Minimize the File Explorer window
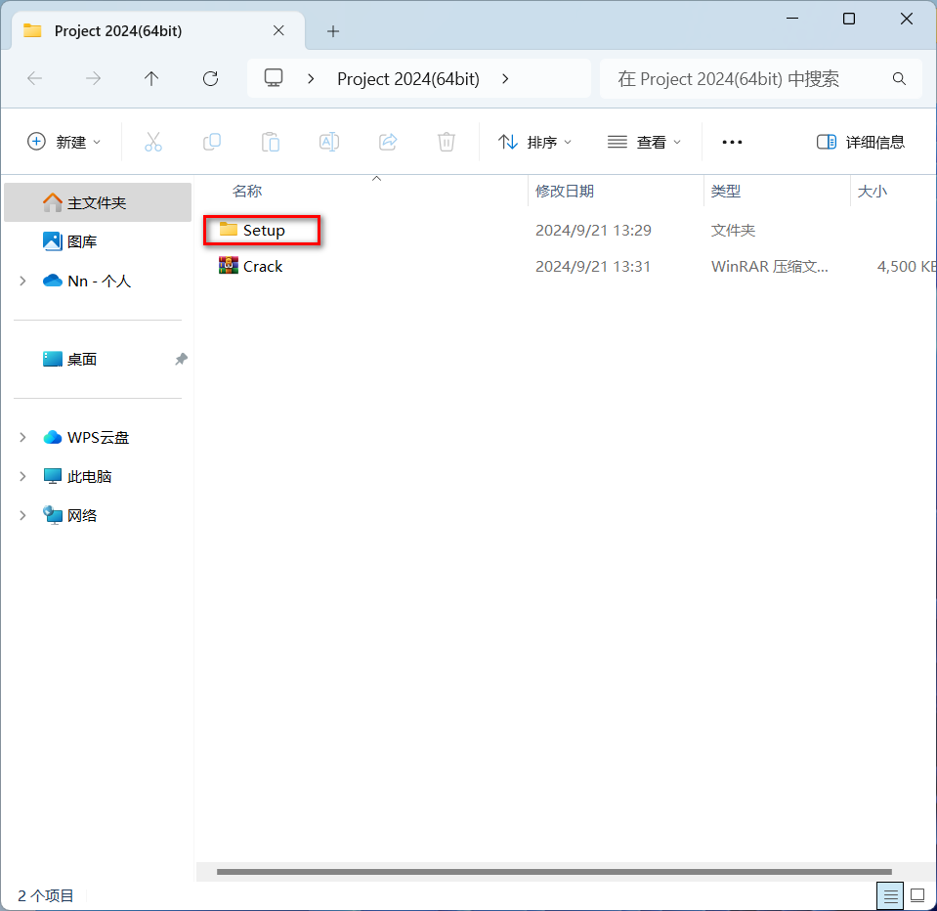 pos(792,19)
